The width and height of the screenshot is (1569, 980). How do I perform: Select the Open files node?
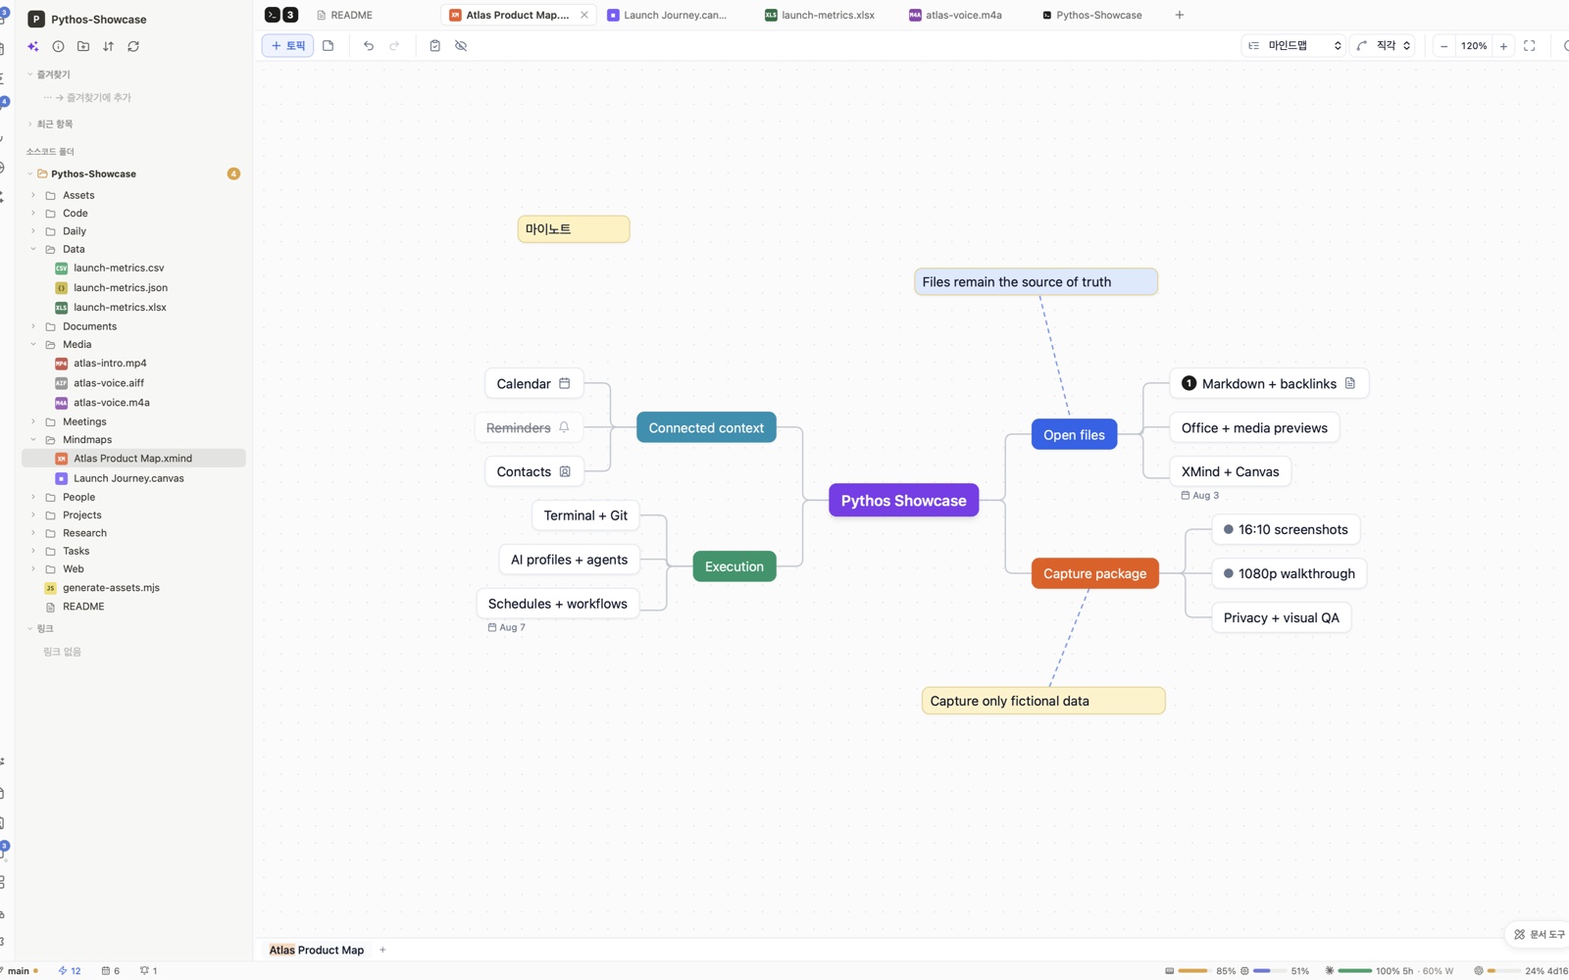(1074, 434)
